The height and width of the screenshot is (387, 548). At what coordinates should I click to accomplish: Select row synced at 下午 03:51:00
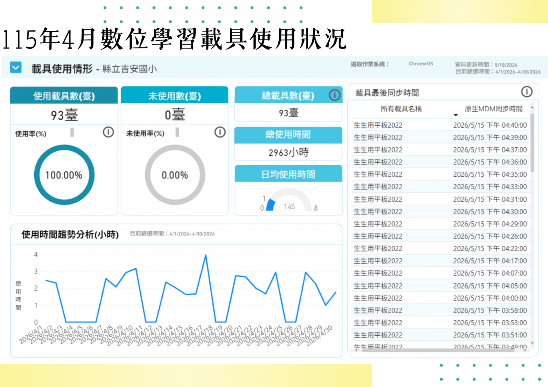click(441, 335)
